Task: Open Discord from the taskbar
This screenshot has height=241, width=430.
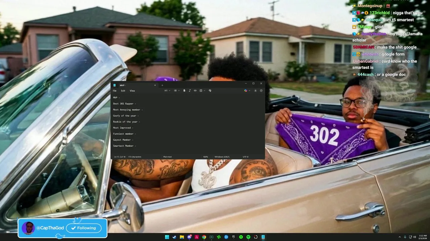Action: [x=189, y=237]
